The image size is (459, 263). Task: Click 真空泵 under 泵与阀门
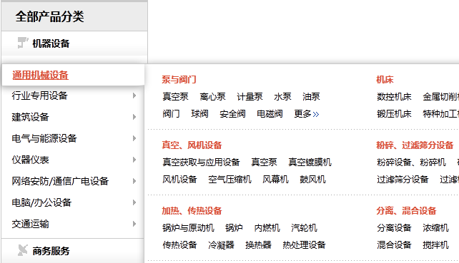tap(176, 97)
